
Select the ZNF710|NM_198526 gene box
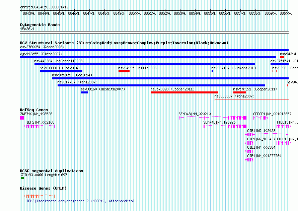(x=22, y=118)
